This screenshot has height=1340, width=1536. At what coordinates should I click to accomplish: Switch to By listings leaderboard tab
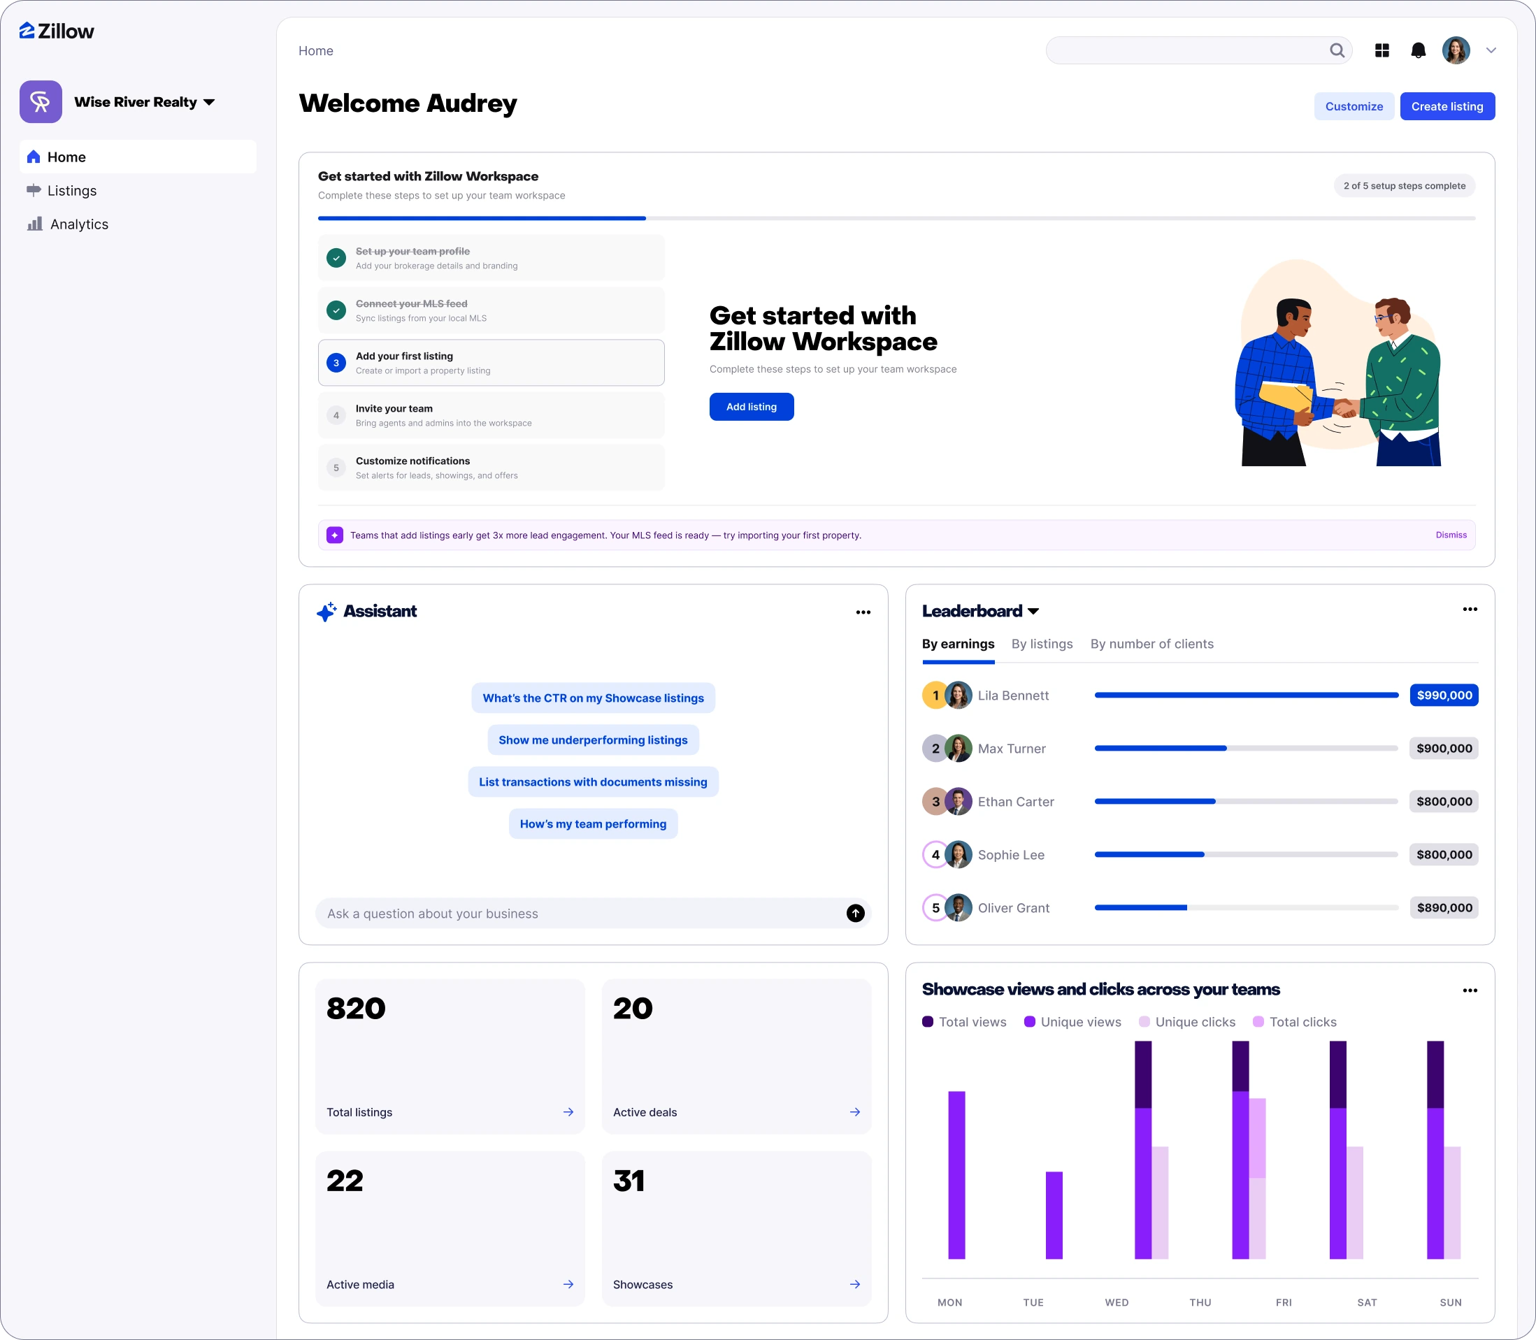(1042, 644)
